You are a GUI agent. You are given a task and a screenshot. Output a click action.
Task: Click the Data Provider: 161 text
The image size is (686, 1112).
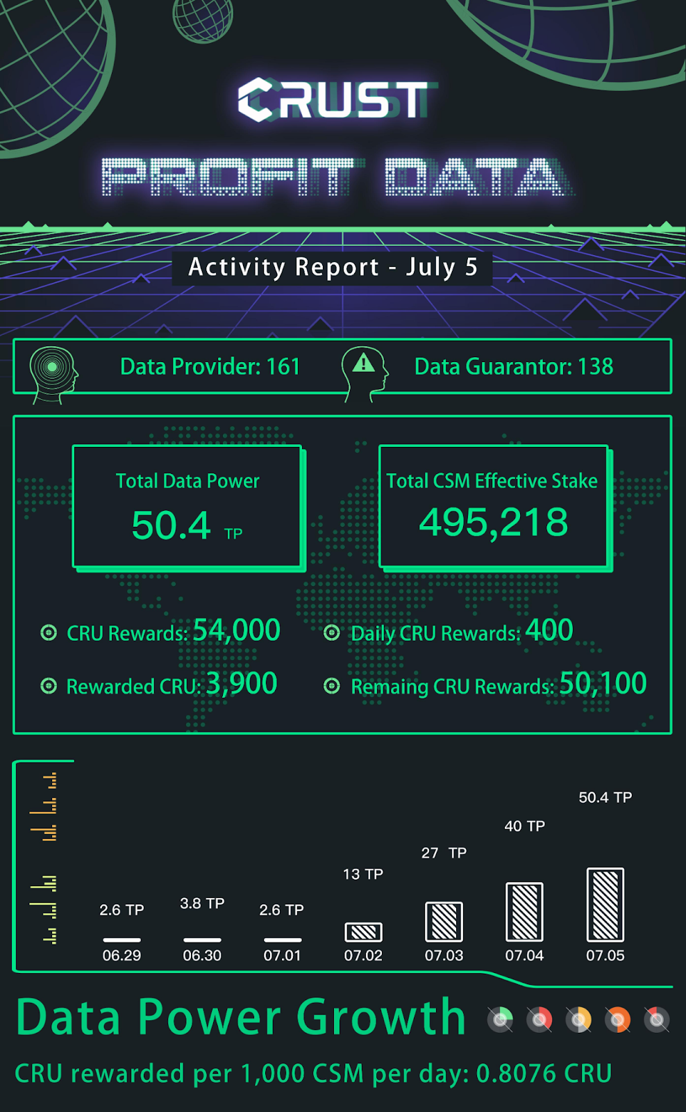coord(210,366)
